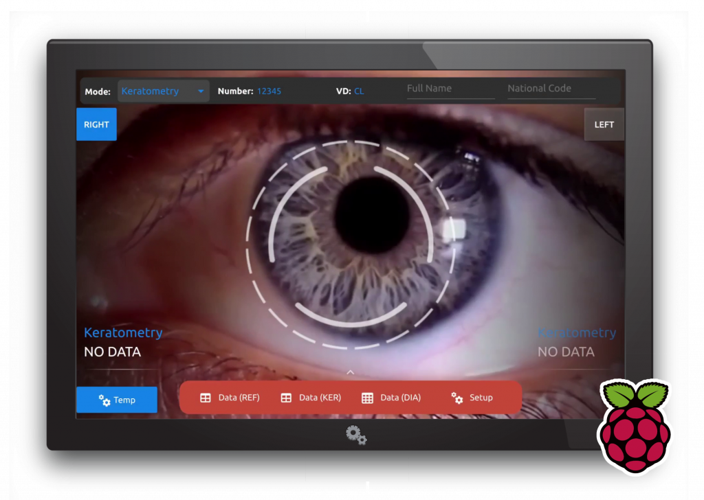The width and height of the screenshot is (704, 500).
Task: Click the gear icon beside Setup
Action: click(x=457, y=398)
